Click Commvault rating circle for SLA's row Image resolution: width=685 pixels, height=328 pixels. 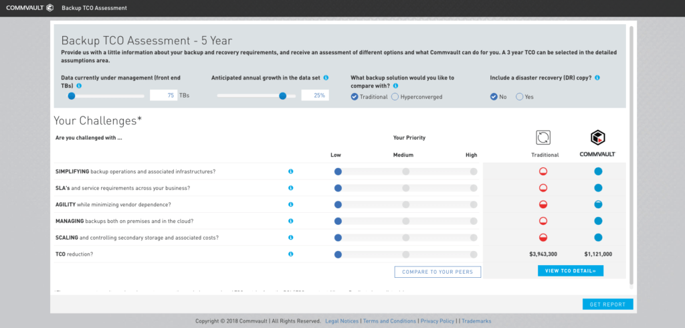tap(598, 188)
